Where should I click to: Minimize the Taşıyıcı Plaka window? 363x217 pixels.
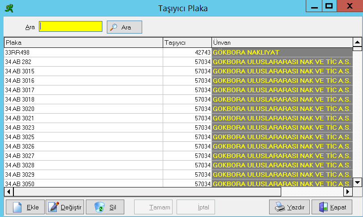pos(314,6)
